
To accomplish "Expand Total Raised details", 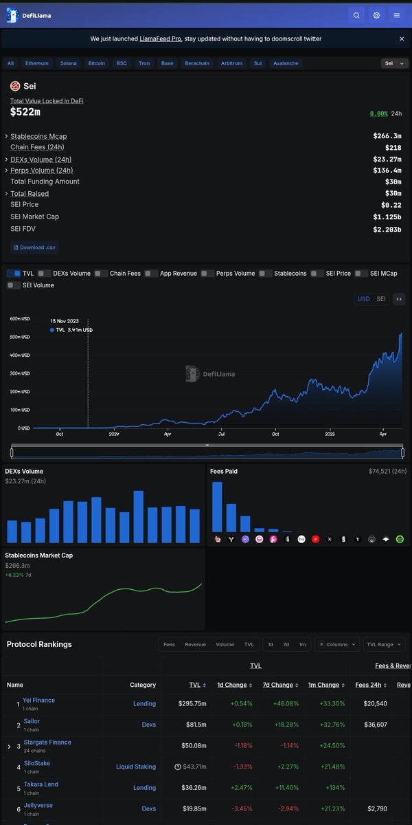I will (x=7, y=193).
